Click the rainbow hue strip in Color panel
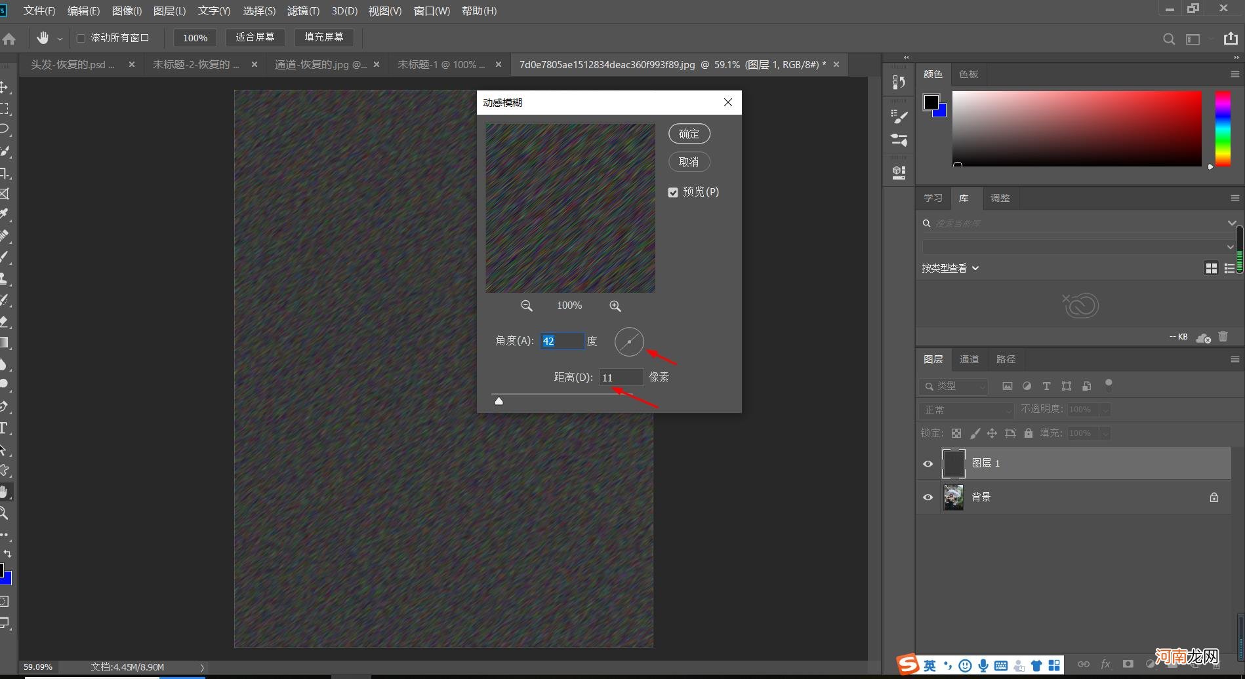The width and height of the screenshot is (1245, 679). (1223, 128)
